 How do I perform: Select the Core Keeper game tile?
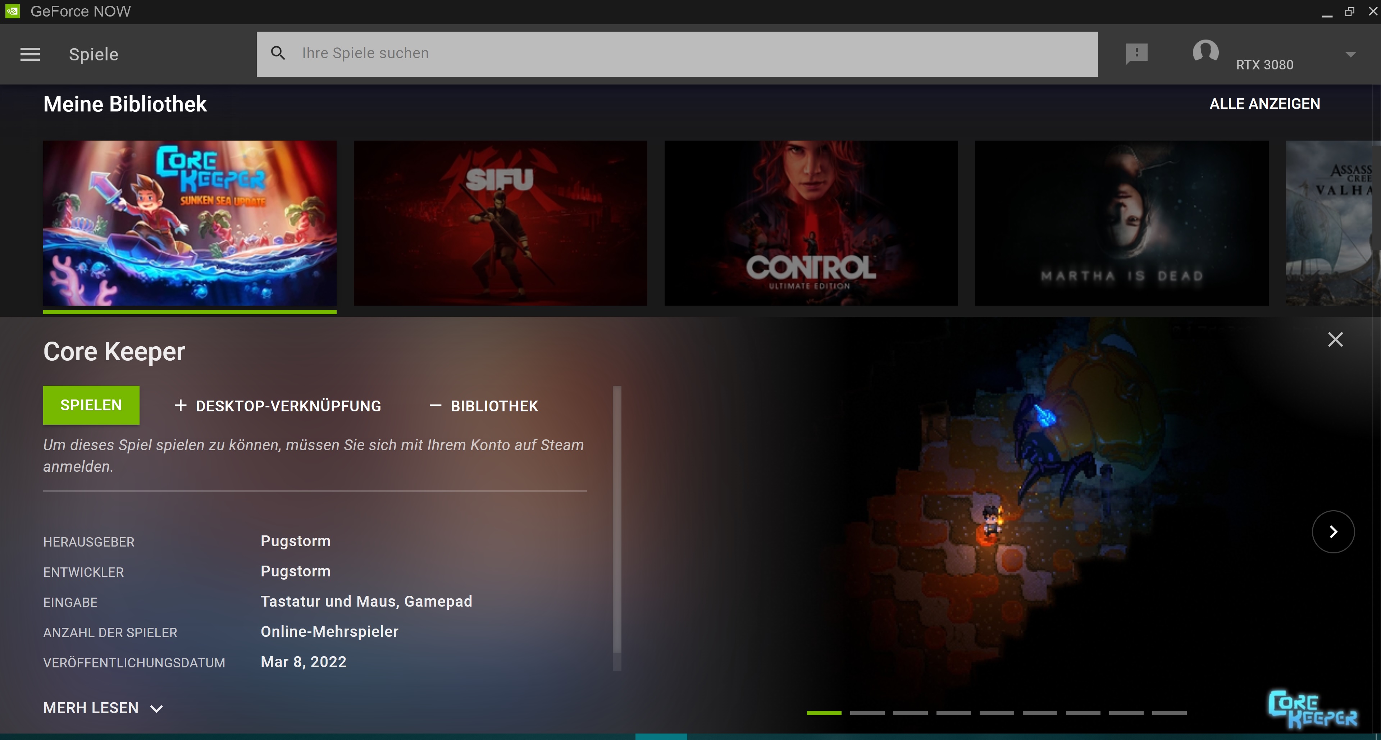(x=190, y=223)
